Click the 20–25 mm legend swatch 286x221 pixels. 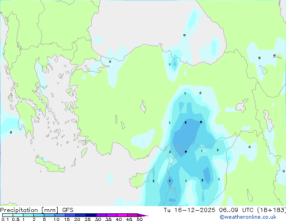80,215
